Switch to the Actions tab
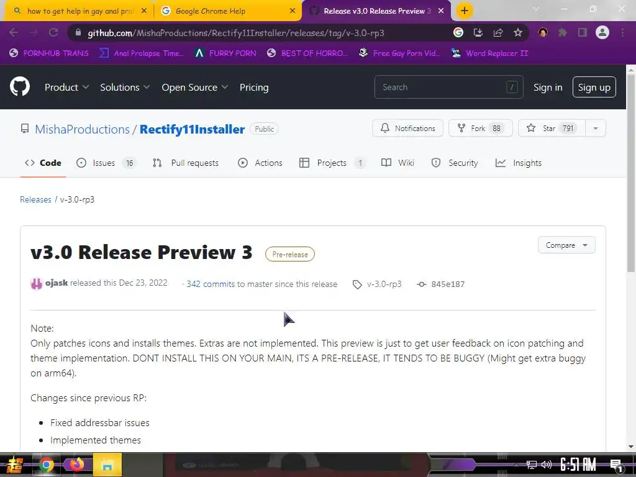The image size is (636, 477). (x=260, y=163)
